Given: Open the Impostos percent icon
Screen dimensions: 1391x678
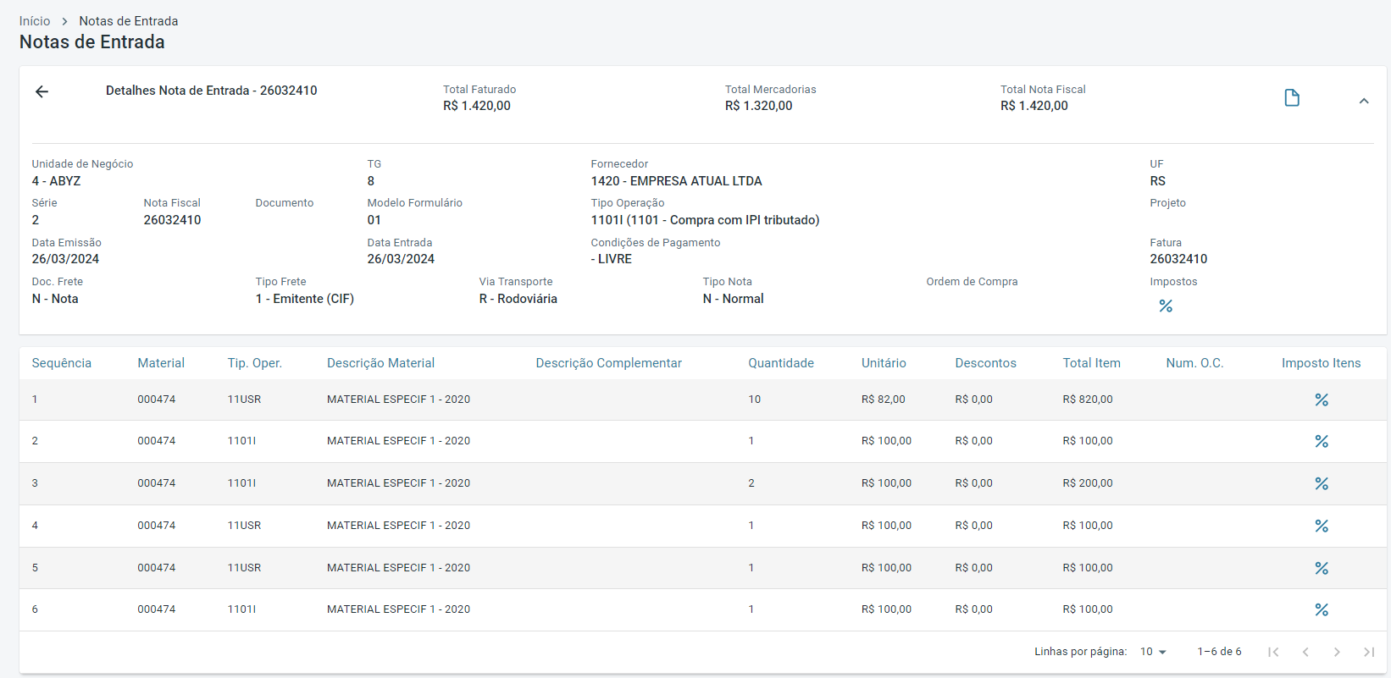Looking at the screenshot, I should 1166,306.
